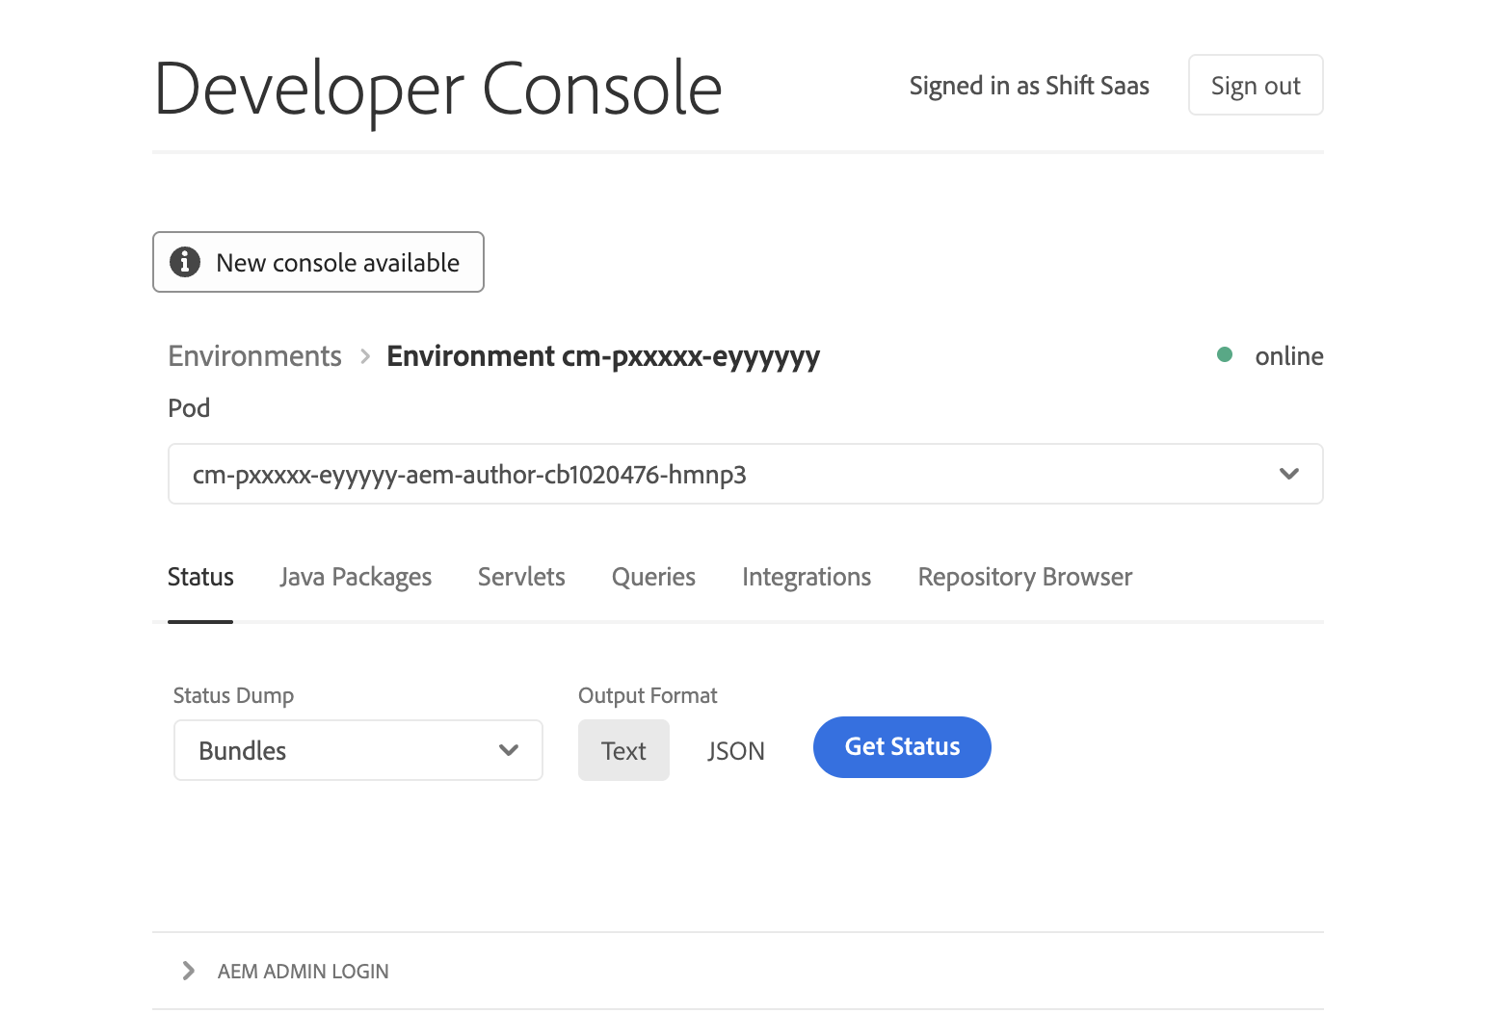Click the Sign out button
This screenshot has width=1509, height=1013.
pyautogui.click(x=1255, y=86)
